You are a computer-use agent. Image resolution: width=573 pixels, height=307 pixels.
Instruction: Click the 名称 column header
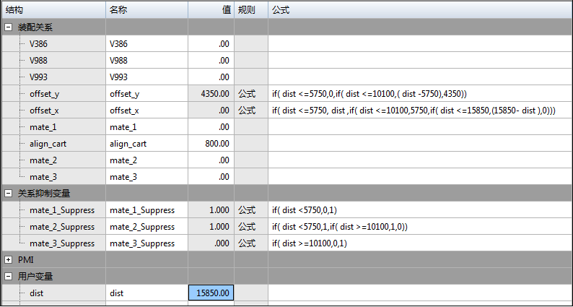[x=146, y=9]
